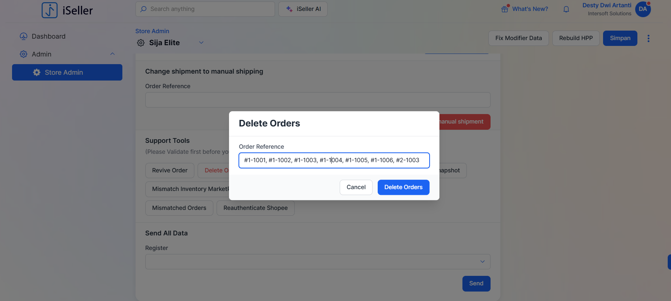Click the Dashboard sidebar icon

tap(23, 36)
